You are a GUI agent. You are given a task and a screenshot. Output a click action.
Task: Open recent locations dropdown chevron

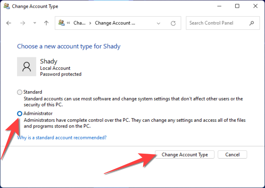pyautogui.click(x=34, y=23)
